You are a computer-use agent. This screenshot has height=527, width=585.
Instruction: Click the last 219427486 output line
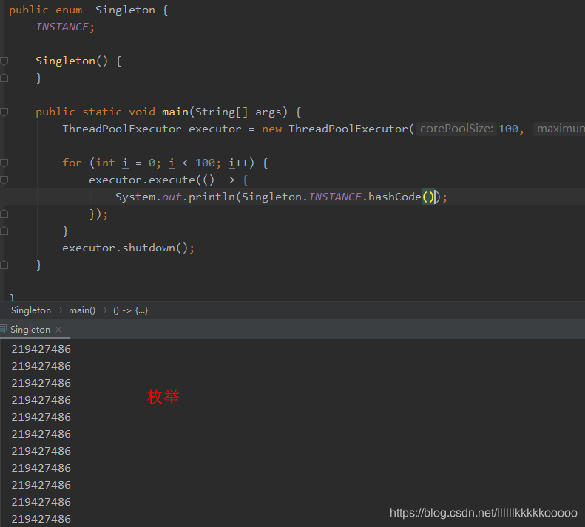[41, 519]
